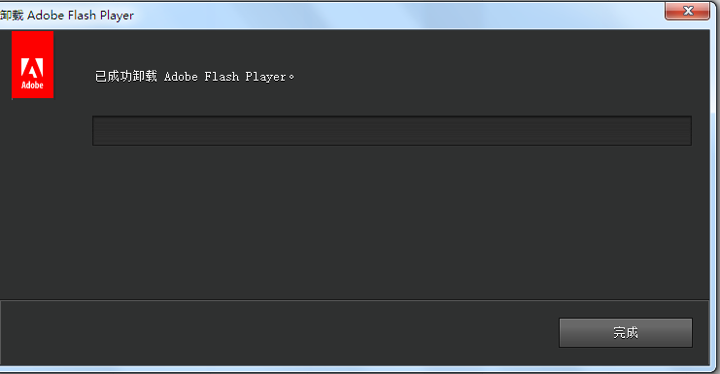Click the Adobe text in the message
This screenshot has height=374, width=720.
coord(181,77)
